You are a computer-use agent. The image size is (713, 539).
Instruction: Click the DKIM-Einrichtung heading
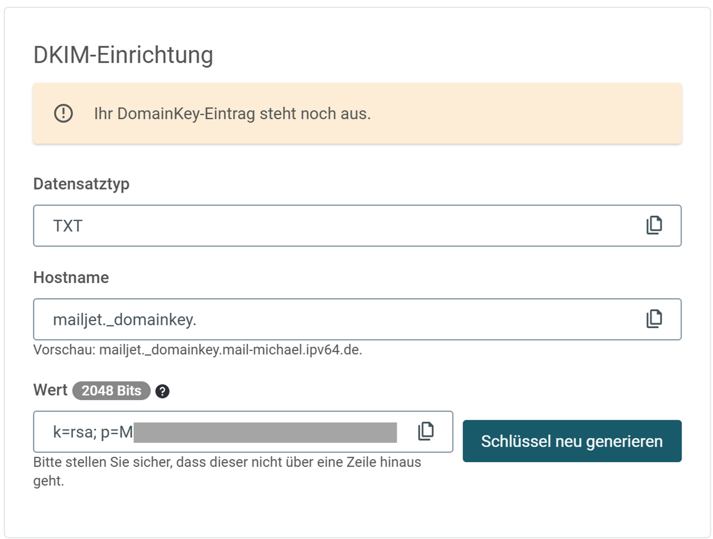click(123, 55)
